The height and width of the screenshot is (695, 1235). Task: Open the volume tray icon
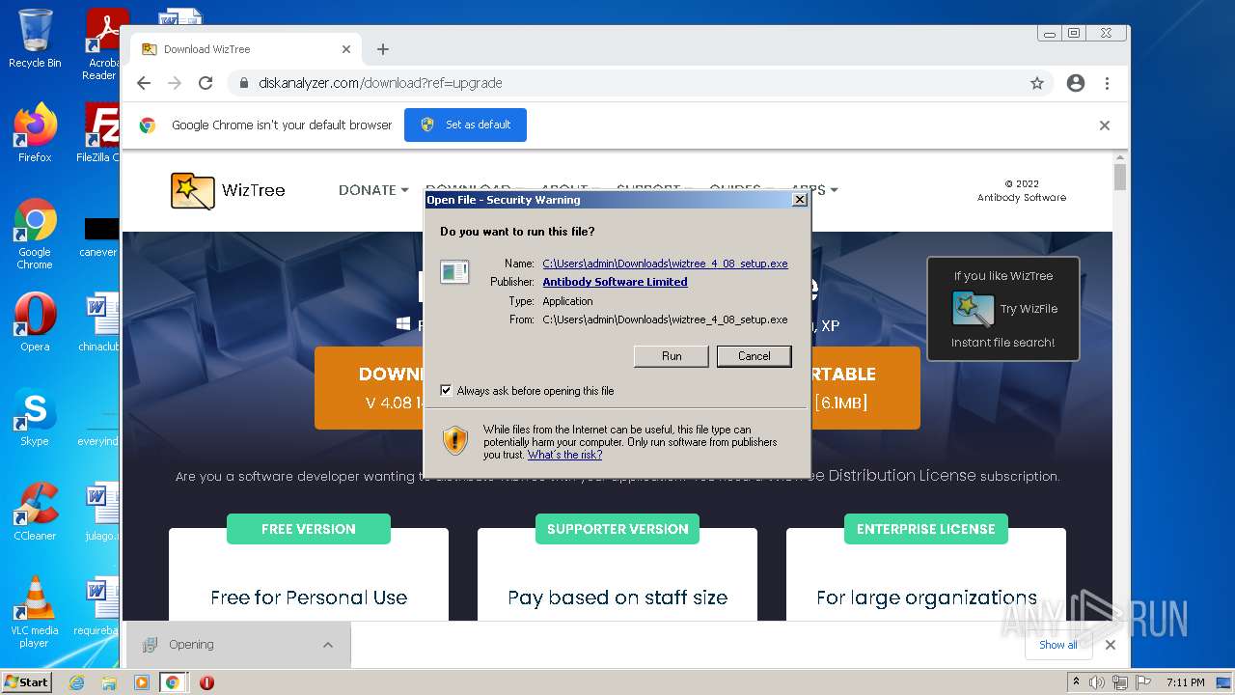(x=1097, y=682)
